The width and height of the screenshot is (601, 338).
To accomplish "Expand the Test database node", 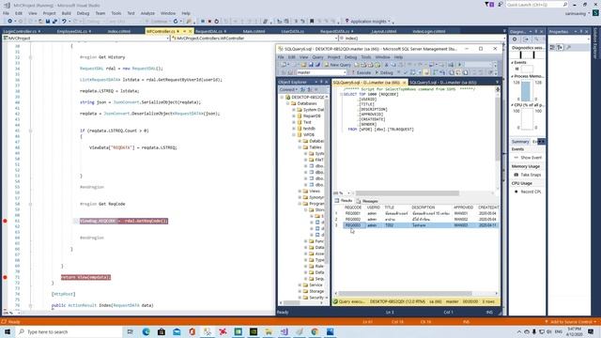I will pos(294,122).
